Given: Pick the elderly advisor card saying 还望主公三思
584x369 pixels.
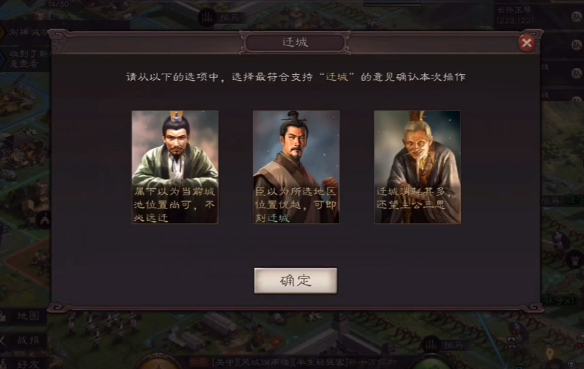Looking at the screenshot, I should click(x=417, y=167).
